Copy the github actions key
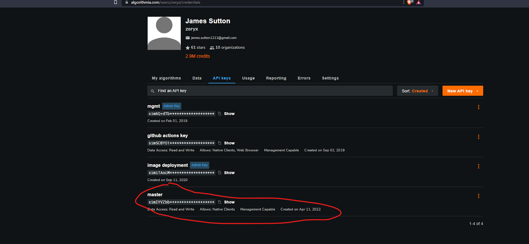529x244 pixels. coord(220,143)
